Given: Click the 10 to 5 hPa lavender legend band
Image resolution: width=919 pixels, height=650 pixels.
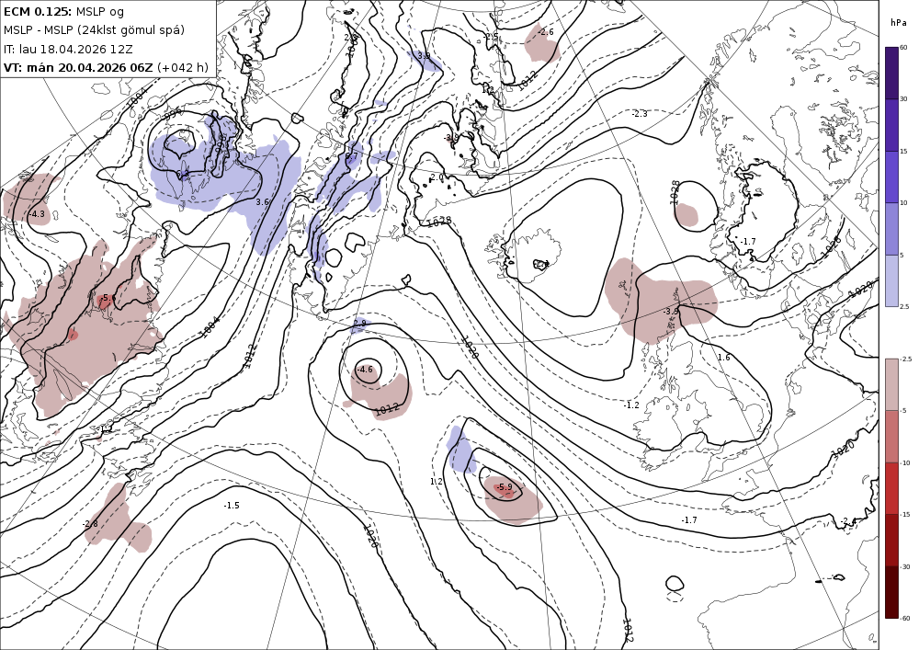Looking at the screenshot, I should (891, 229).
